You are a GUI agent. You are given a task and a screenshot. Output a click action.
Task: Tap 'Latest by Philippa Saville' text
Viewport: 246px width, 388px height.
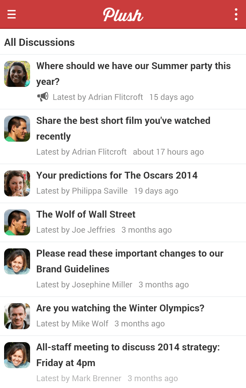(x=82, y=191)
